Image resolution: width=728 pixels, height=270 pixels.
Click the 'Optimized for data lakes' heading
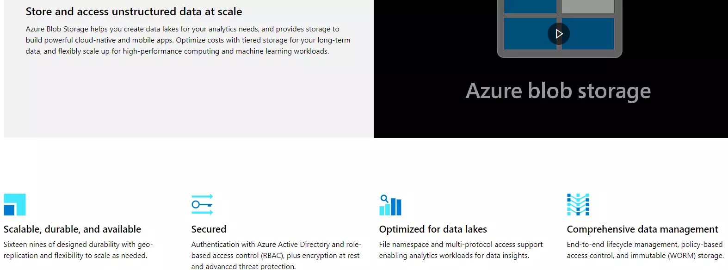(x=433, y=229)
